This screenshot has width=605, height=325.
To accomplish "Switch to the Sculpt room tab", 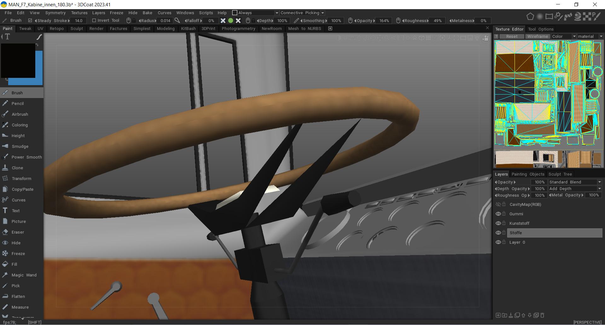I will pos(77,28).
